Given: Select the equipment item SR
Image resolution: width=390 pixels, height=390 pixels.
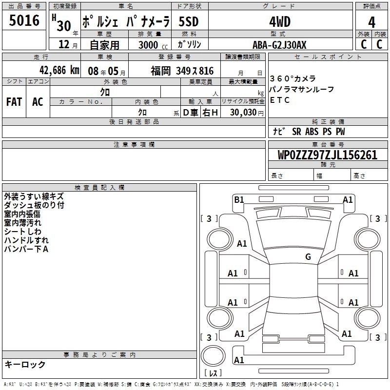Looking at the screenshot, I should point(296,131).
